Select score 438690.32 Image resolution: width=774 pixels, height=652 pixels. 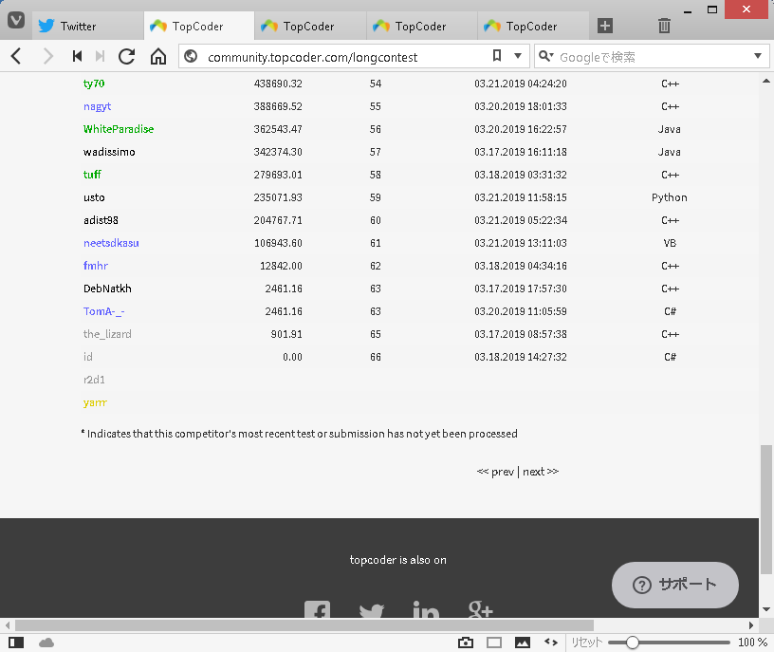click(278, 84)
